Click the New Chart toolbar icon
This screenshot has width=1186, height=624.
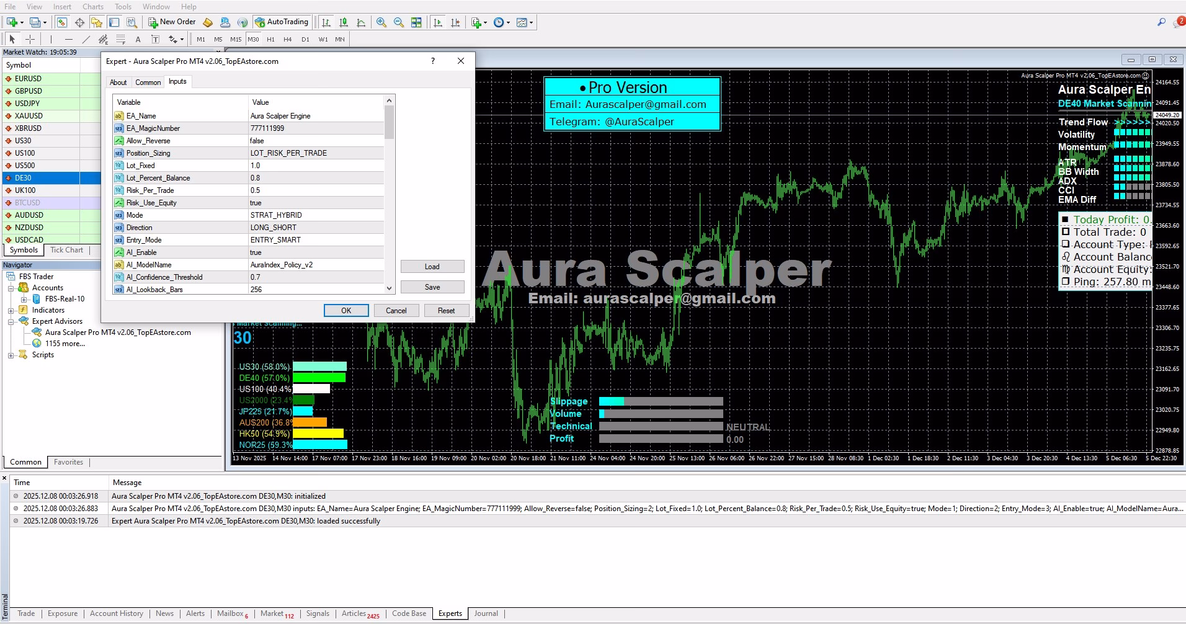[11, 22]
